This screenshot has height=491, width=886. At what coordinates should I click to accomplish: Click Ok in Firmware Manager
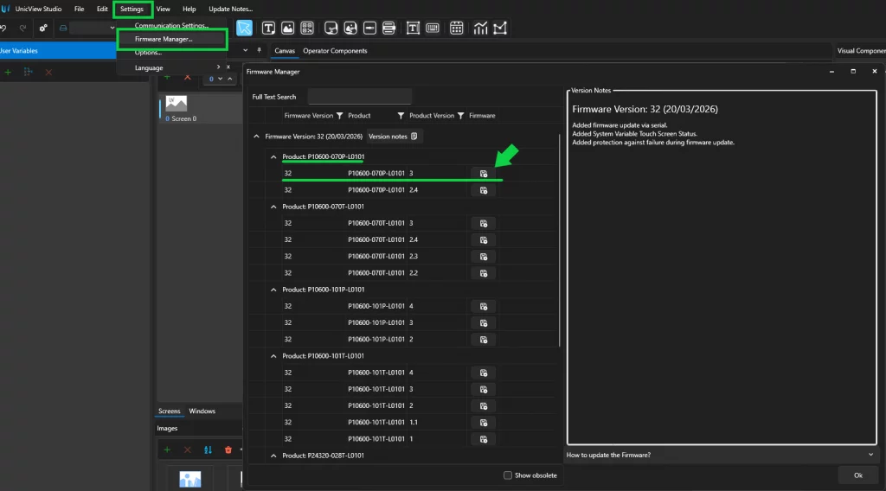tap(857, 475)
